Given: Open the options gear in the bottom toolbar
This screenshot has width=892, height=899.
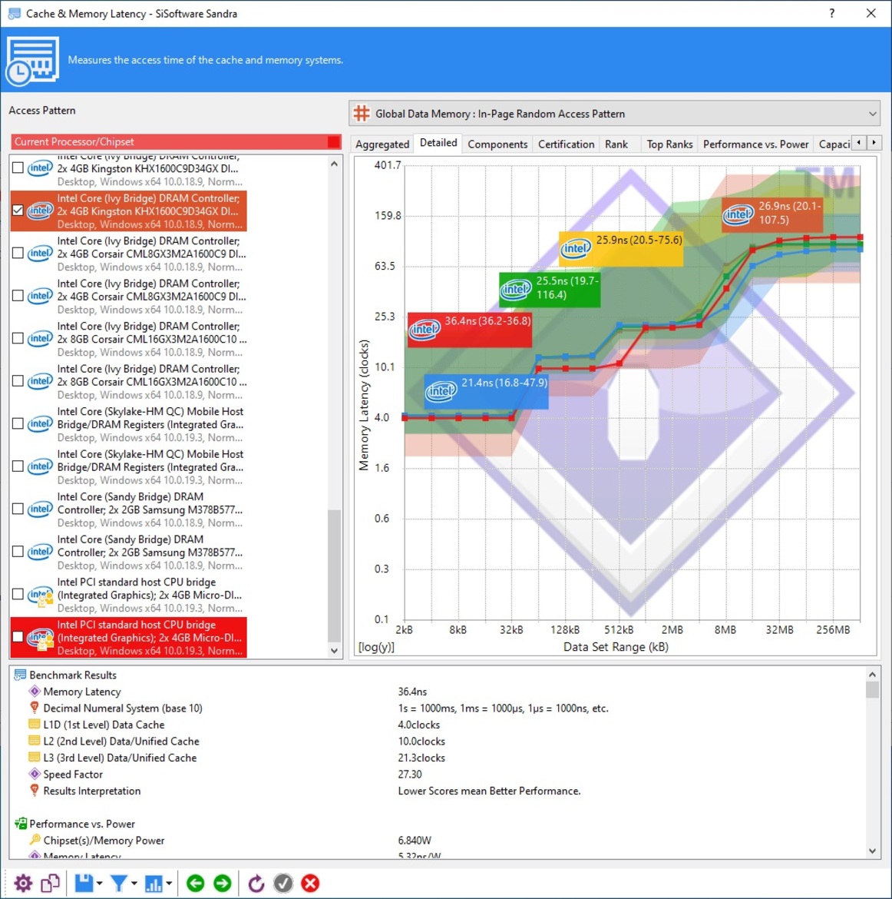Looking at the screenshot, I should coord(23,883).
